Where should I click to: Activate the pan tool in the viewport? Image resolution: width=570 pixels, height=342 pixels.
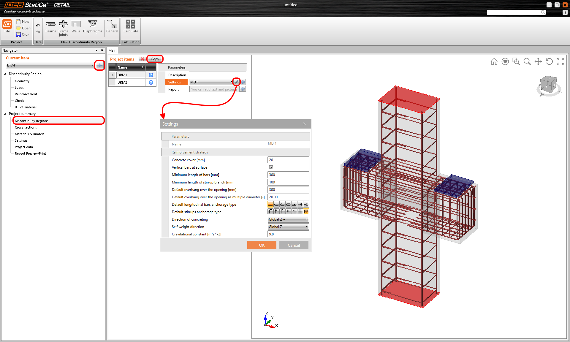pos(538,61)
